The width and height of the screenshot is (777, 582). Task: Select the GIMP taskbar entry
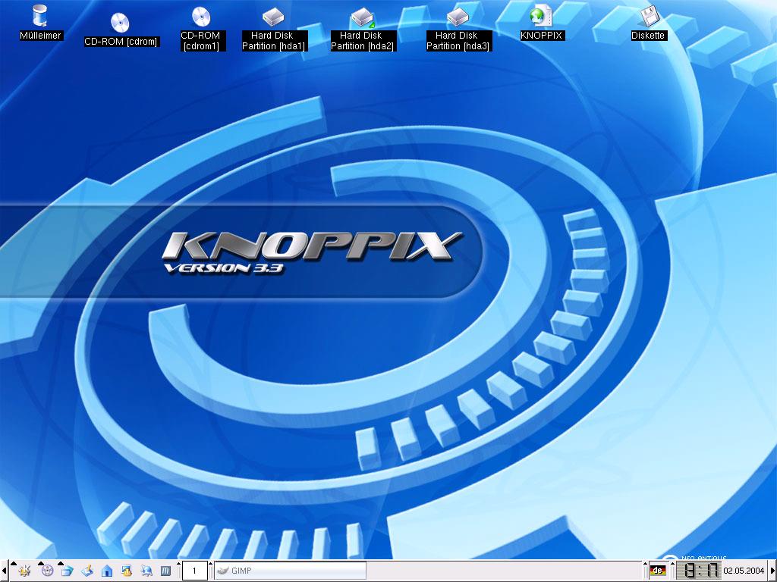click(x=291, y=571)
